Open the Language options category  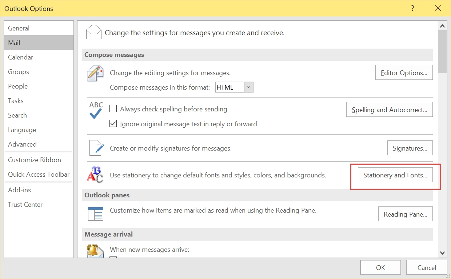point(39,130)
